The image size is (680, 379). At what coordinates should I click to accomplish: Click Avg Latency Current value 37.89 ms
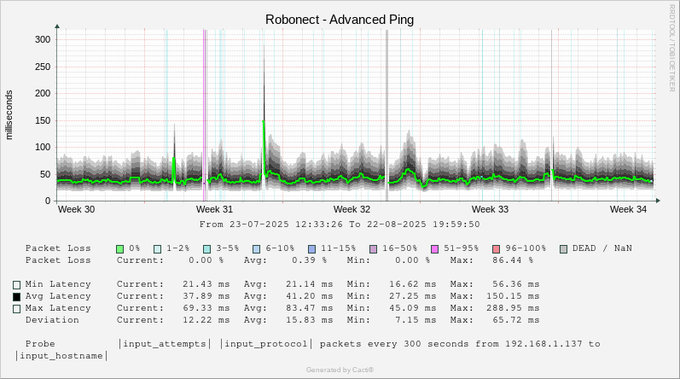(x=206, y=296)
